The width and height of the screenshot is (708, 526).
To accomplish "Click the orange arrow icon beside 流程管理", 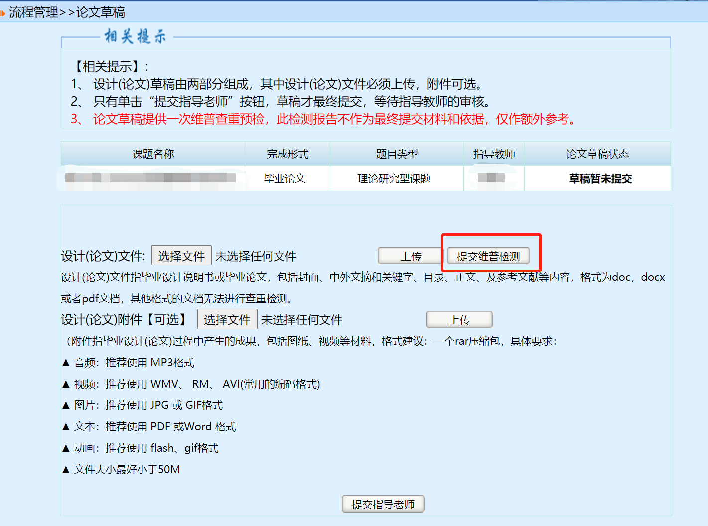I will [2, 13].
